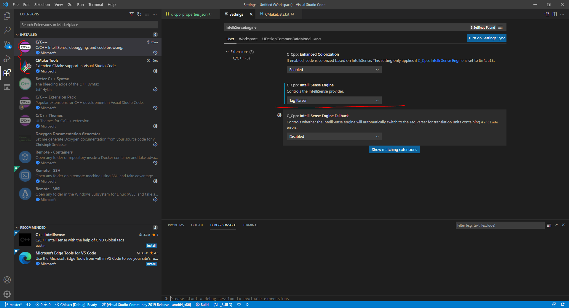Image resolution: width=569 pixels, height=308 pixels.
Task: Filter extensions using the funnel icon
Action: coord(132,14)
